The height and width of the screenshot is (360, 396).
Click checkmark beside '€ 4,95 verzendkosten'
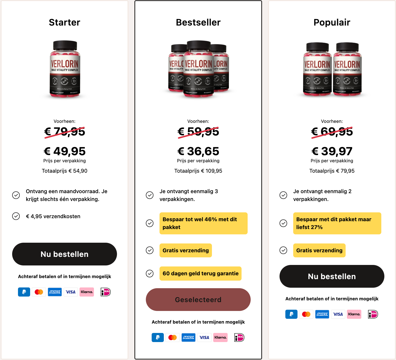(x=16, y=216)
